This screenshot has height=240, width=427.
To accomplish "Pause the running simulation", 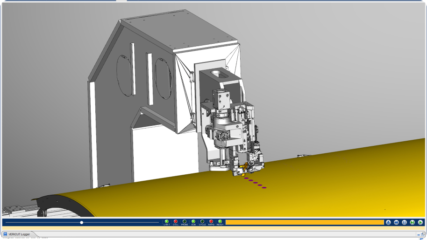I will pyautogui.click(x=404, y=223).
